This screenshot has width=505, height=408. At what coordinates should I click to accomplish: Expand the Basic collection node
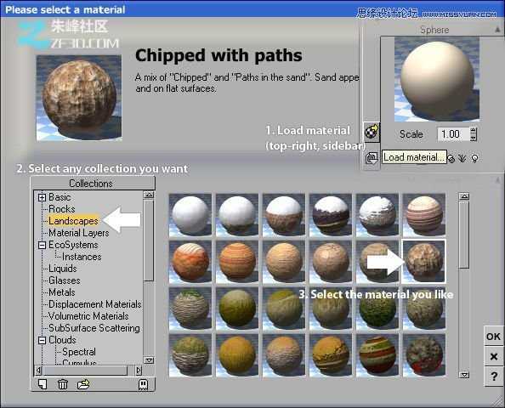tap(42, 197)
